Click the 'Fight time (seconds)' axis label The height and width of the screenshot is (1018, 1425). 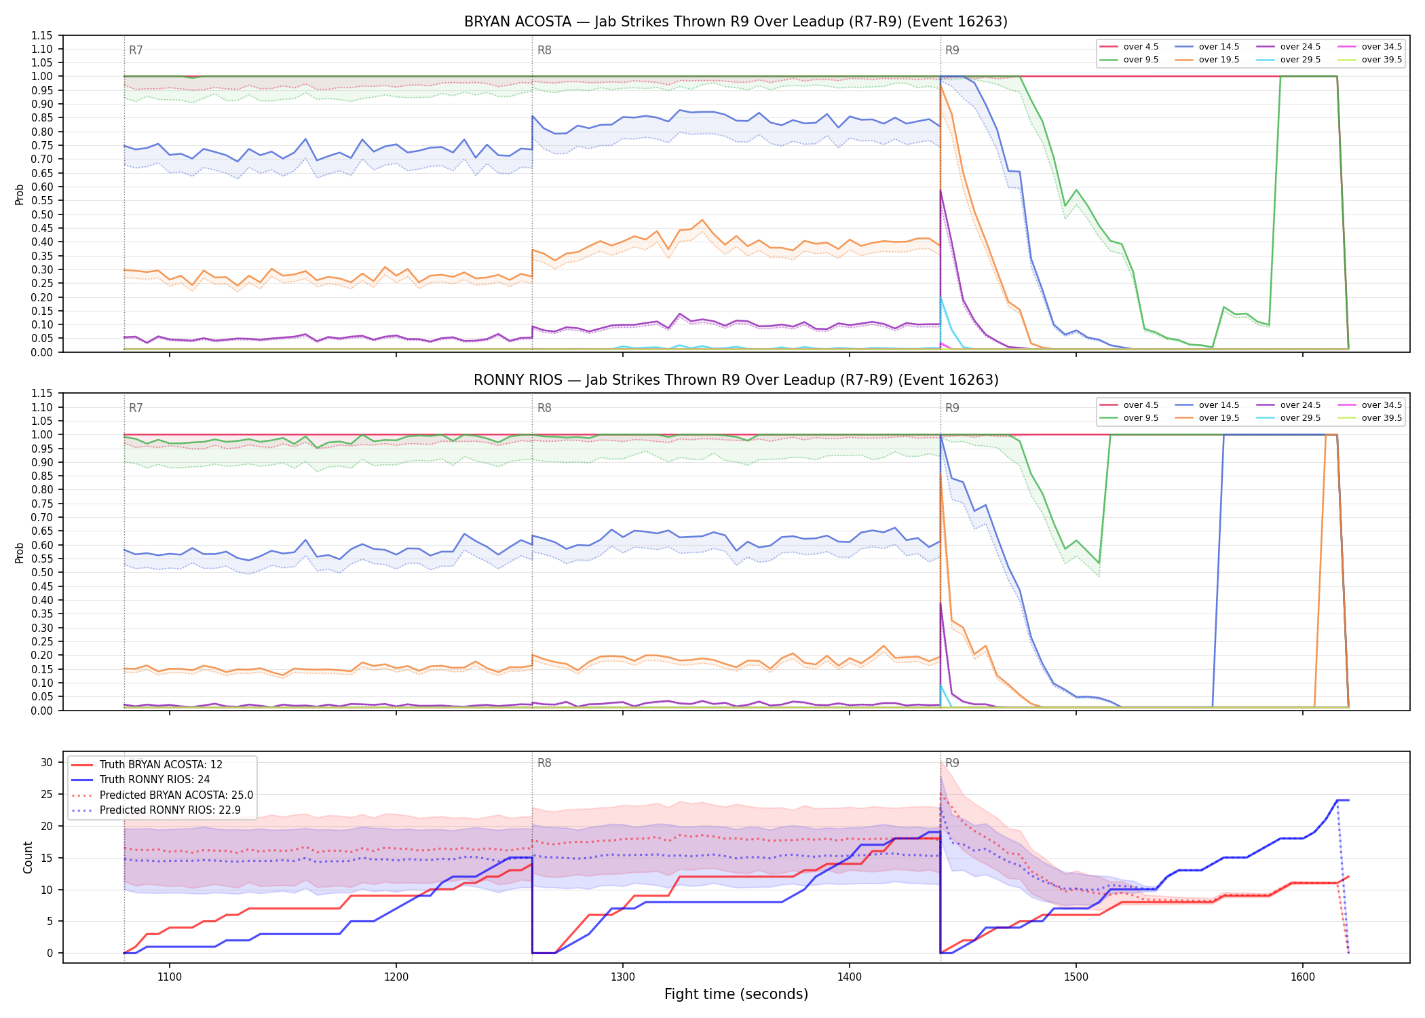click(x=736, y=994)
